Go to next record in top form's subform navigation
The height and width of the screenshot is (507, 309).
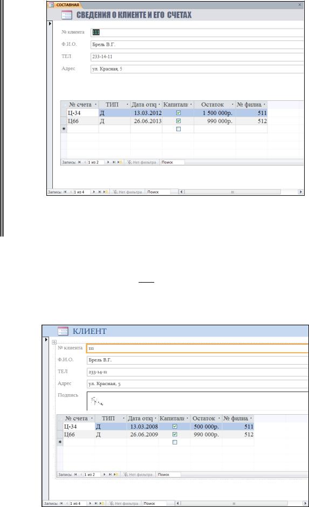[x=108, y=162]
